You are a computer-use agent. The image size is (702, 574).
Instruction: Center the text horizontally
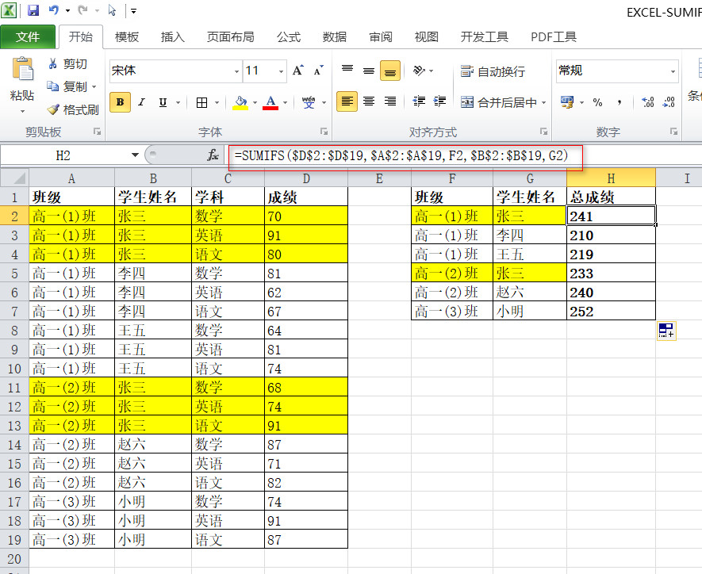(369, 101)
